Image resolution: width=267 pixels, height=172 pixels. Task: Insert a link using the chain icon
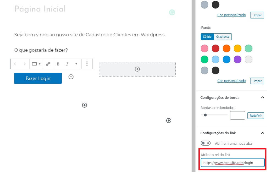click(x=48, y=64)
